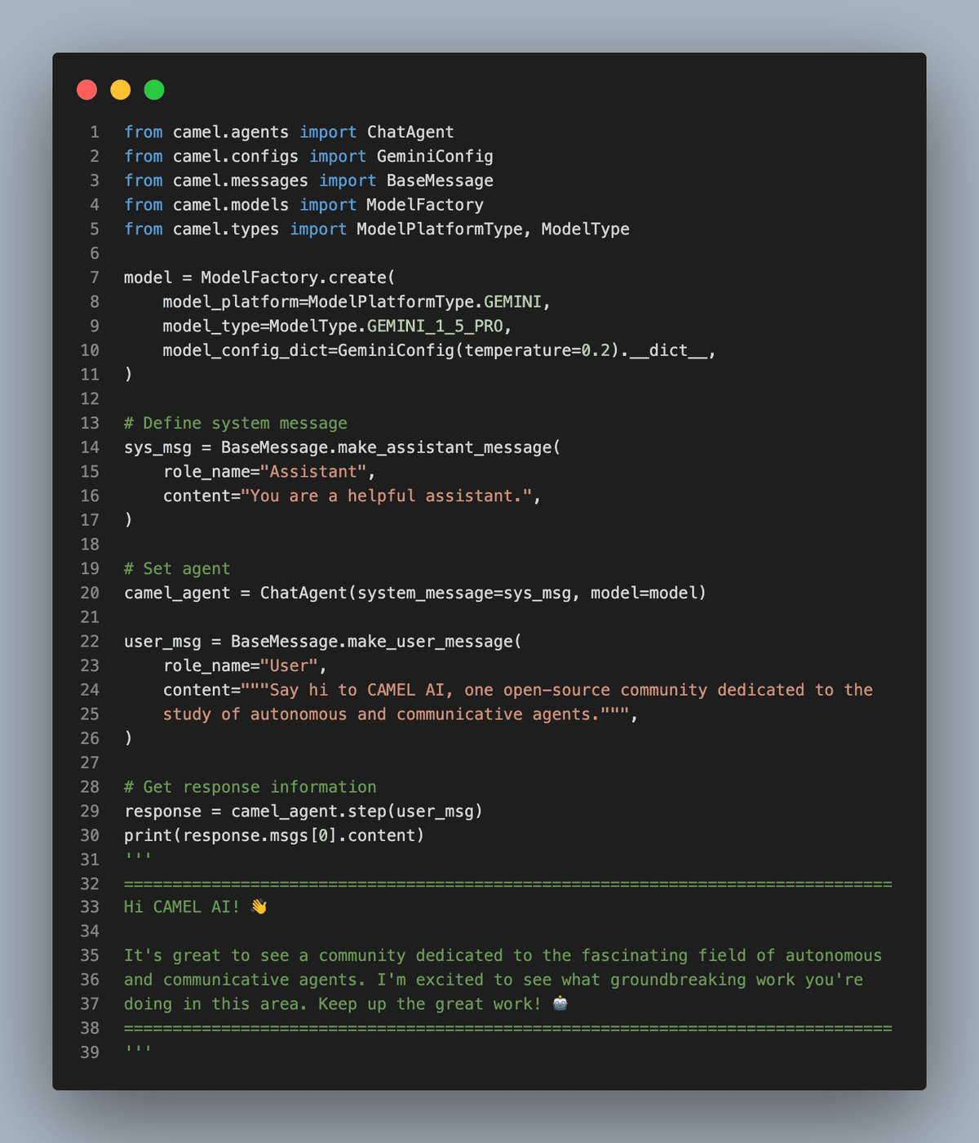Click the "Hi CAMEL AI!" output text

pyautogui.click(x=182, y=907)
